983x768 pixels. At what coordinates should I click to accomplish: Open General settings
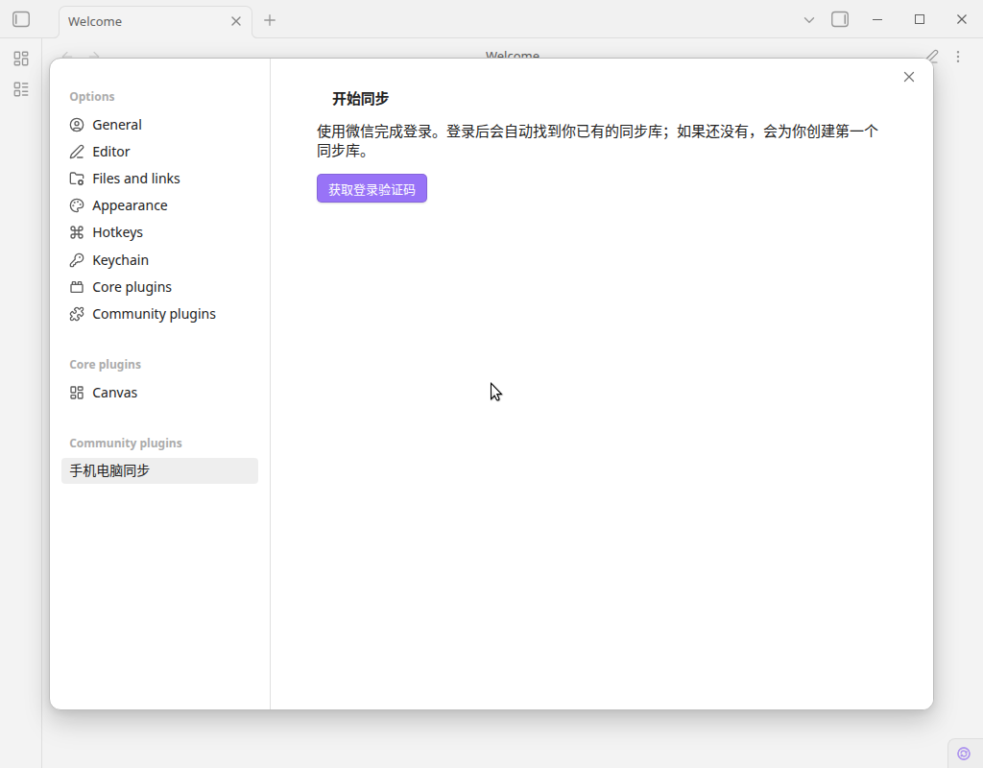pos(160,125)
